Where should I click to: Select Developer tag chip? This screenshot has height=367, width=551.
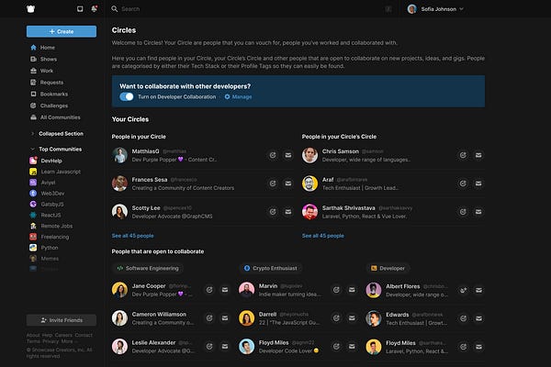[388, 268]
